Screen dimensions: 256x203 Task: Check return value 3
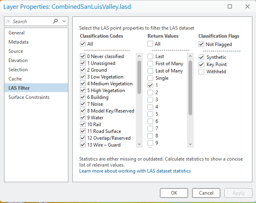tap(150, 100)
